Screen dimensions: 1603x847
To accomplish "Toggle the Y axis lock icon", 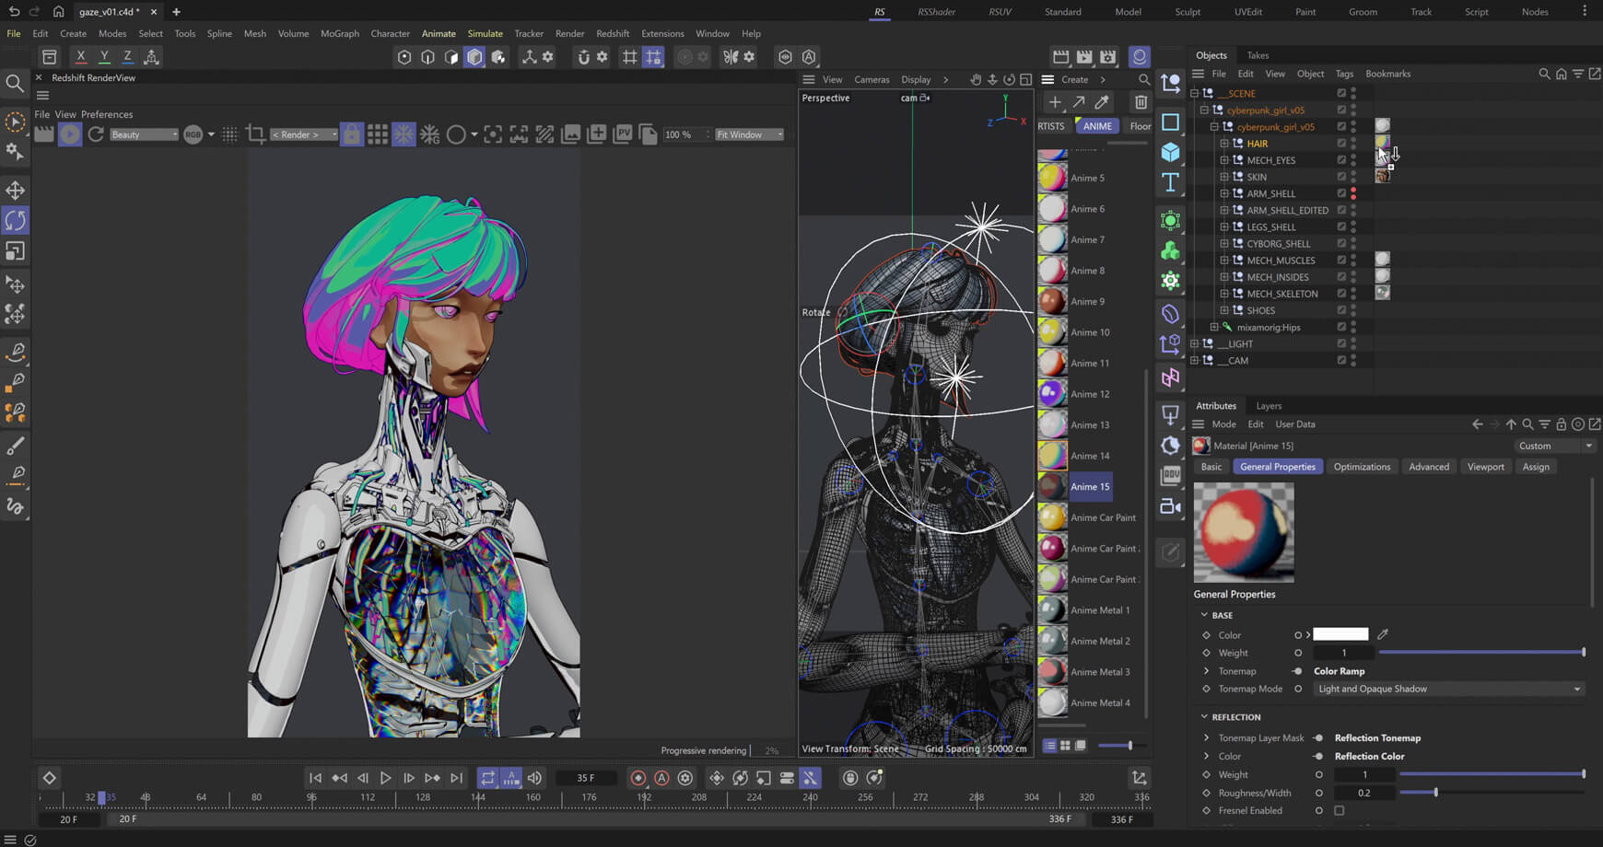I will click(x=104, y=57).
